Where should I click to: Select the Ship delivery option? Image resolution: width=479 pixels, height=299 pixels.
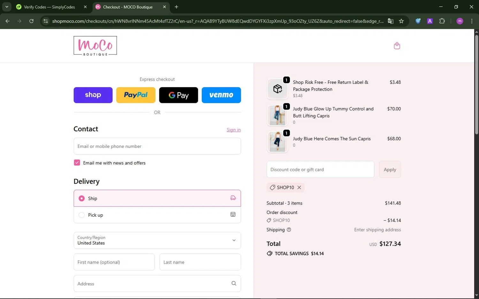(157, 198)
